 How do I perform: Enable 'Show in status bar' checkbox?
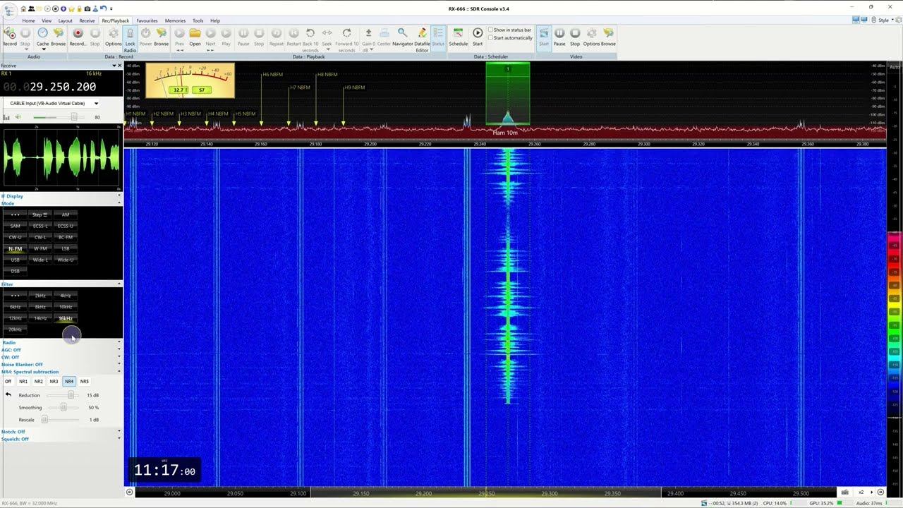[491, 30]
